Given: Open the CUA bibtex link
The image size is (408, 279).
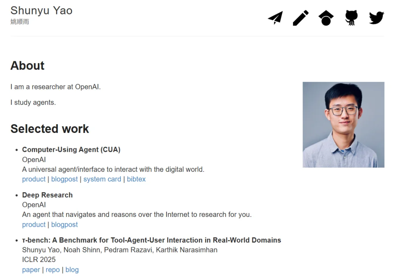Looking at the screenshot, I should click(136, 179).
